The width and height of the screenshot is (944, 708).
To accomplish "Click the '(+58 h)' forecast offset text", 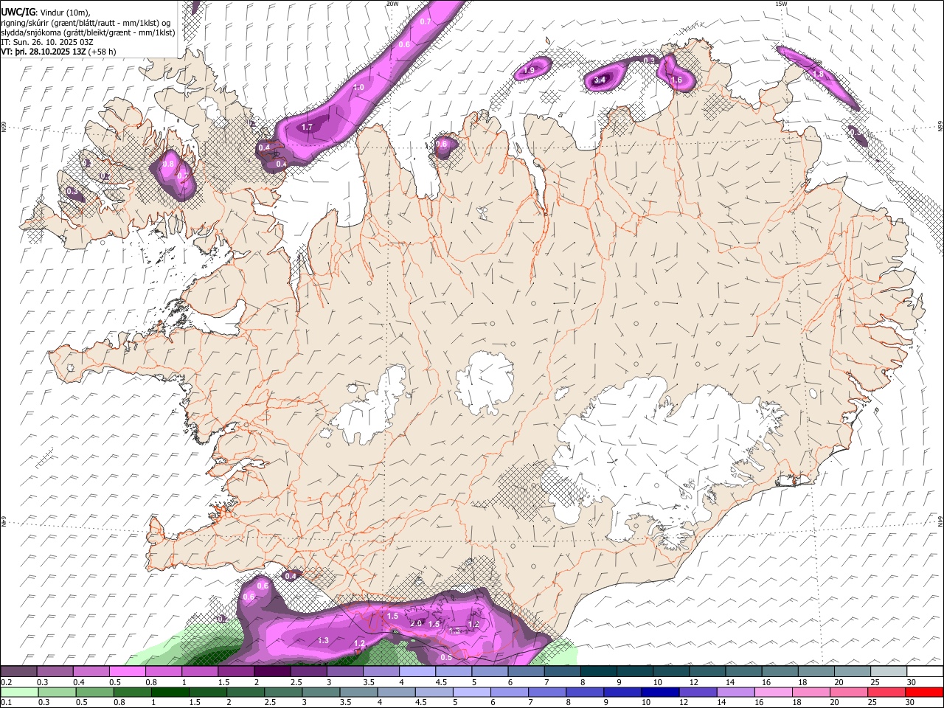I will pyautogui.click(x=102, y=52).
